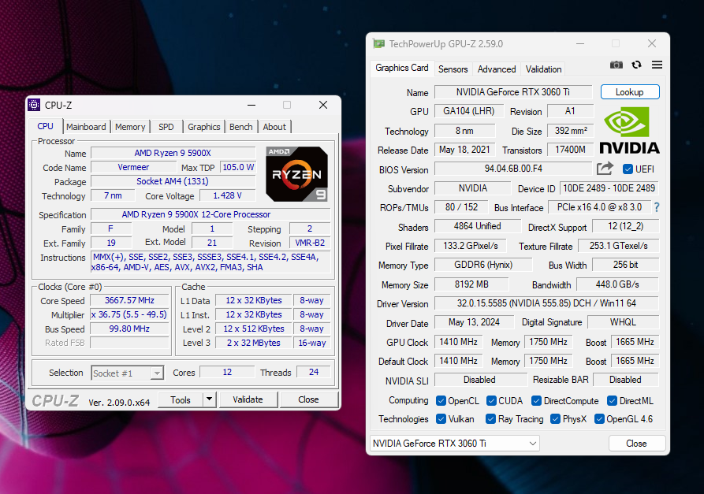Click the Bus Interface question mark

point(657,207)
